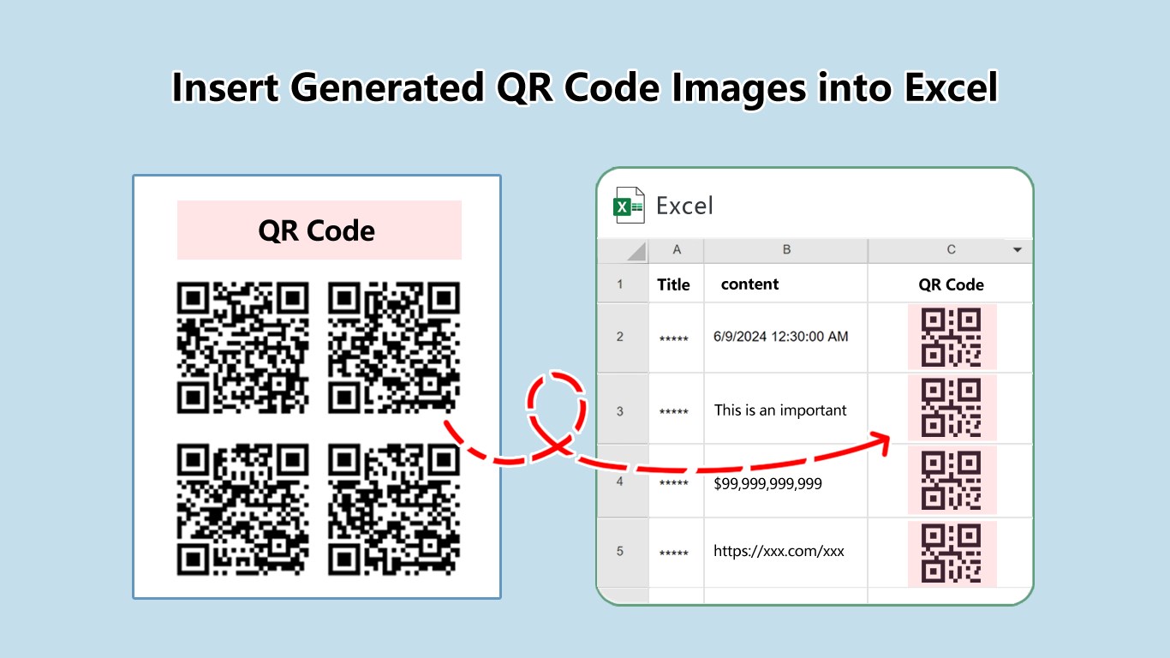Click the QR Code header cell in Excel
Image resolution: width=1170 pixels, height=658 pixels.
point(951,284)
